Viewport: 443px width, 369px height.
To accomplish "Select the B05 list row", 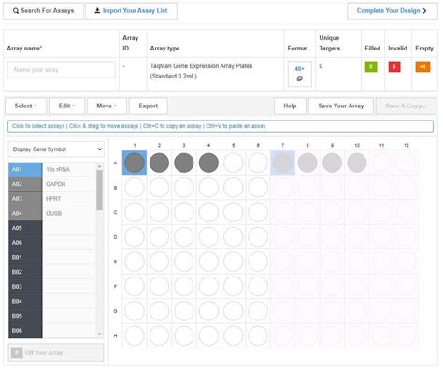I will pos(52,316).
